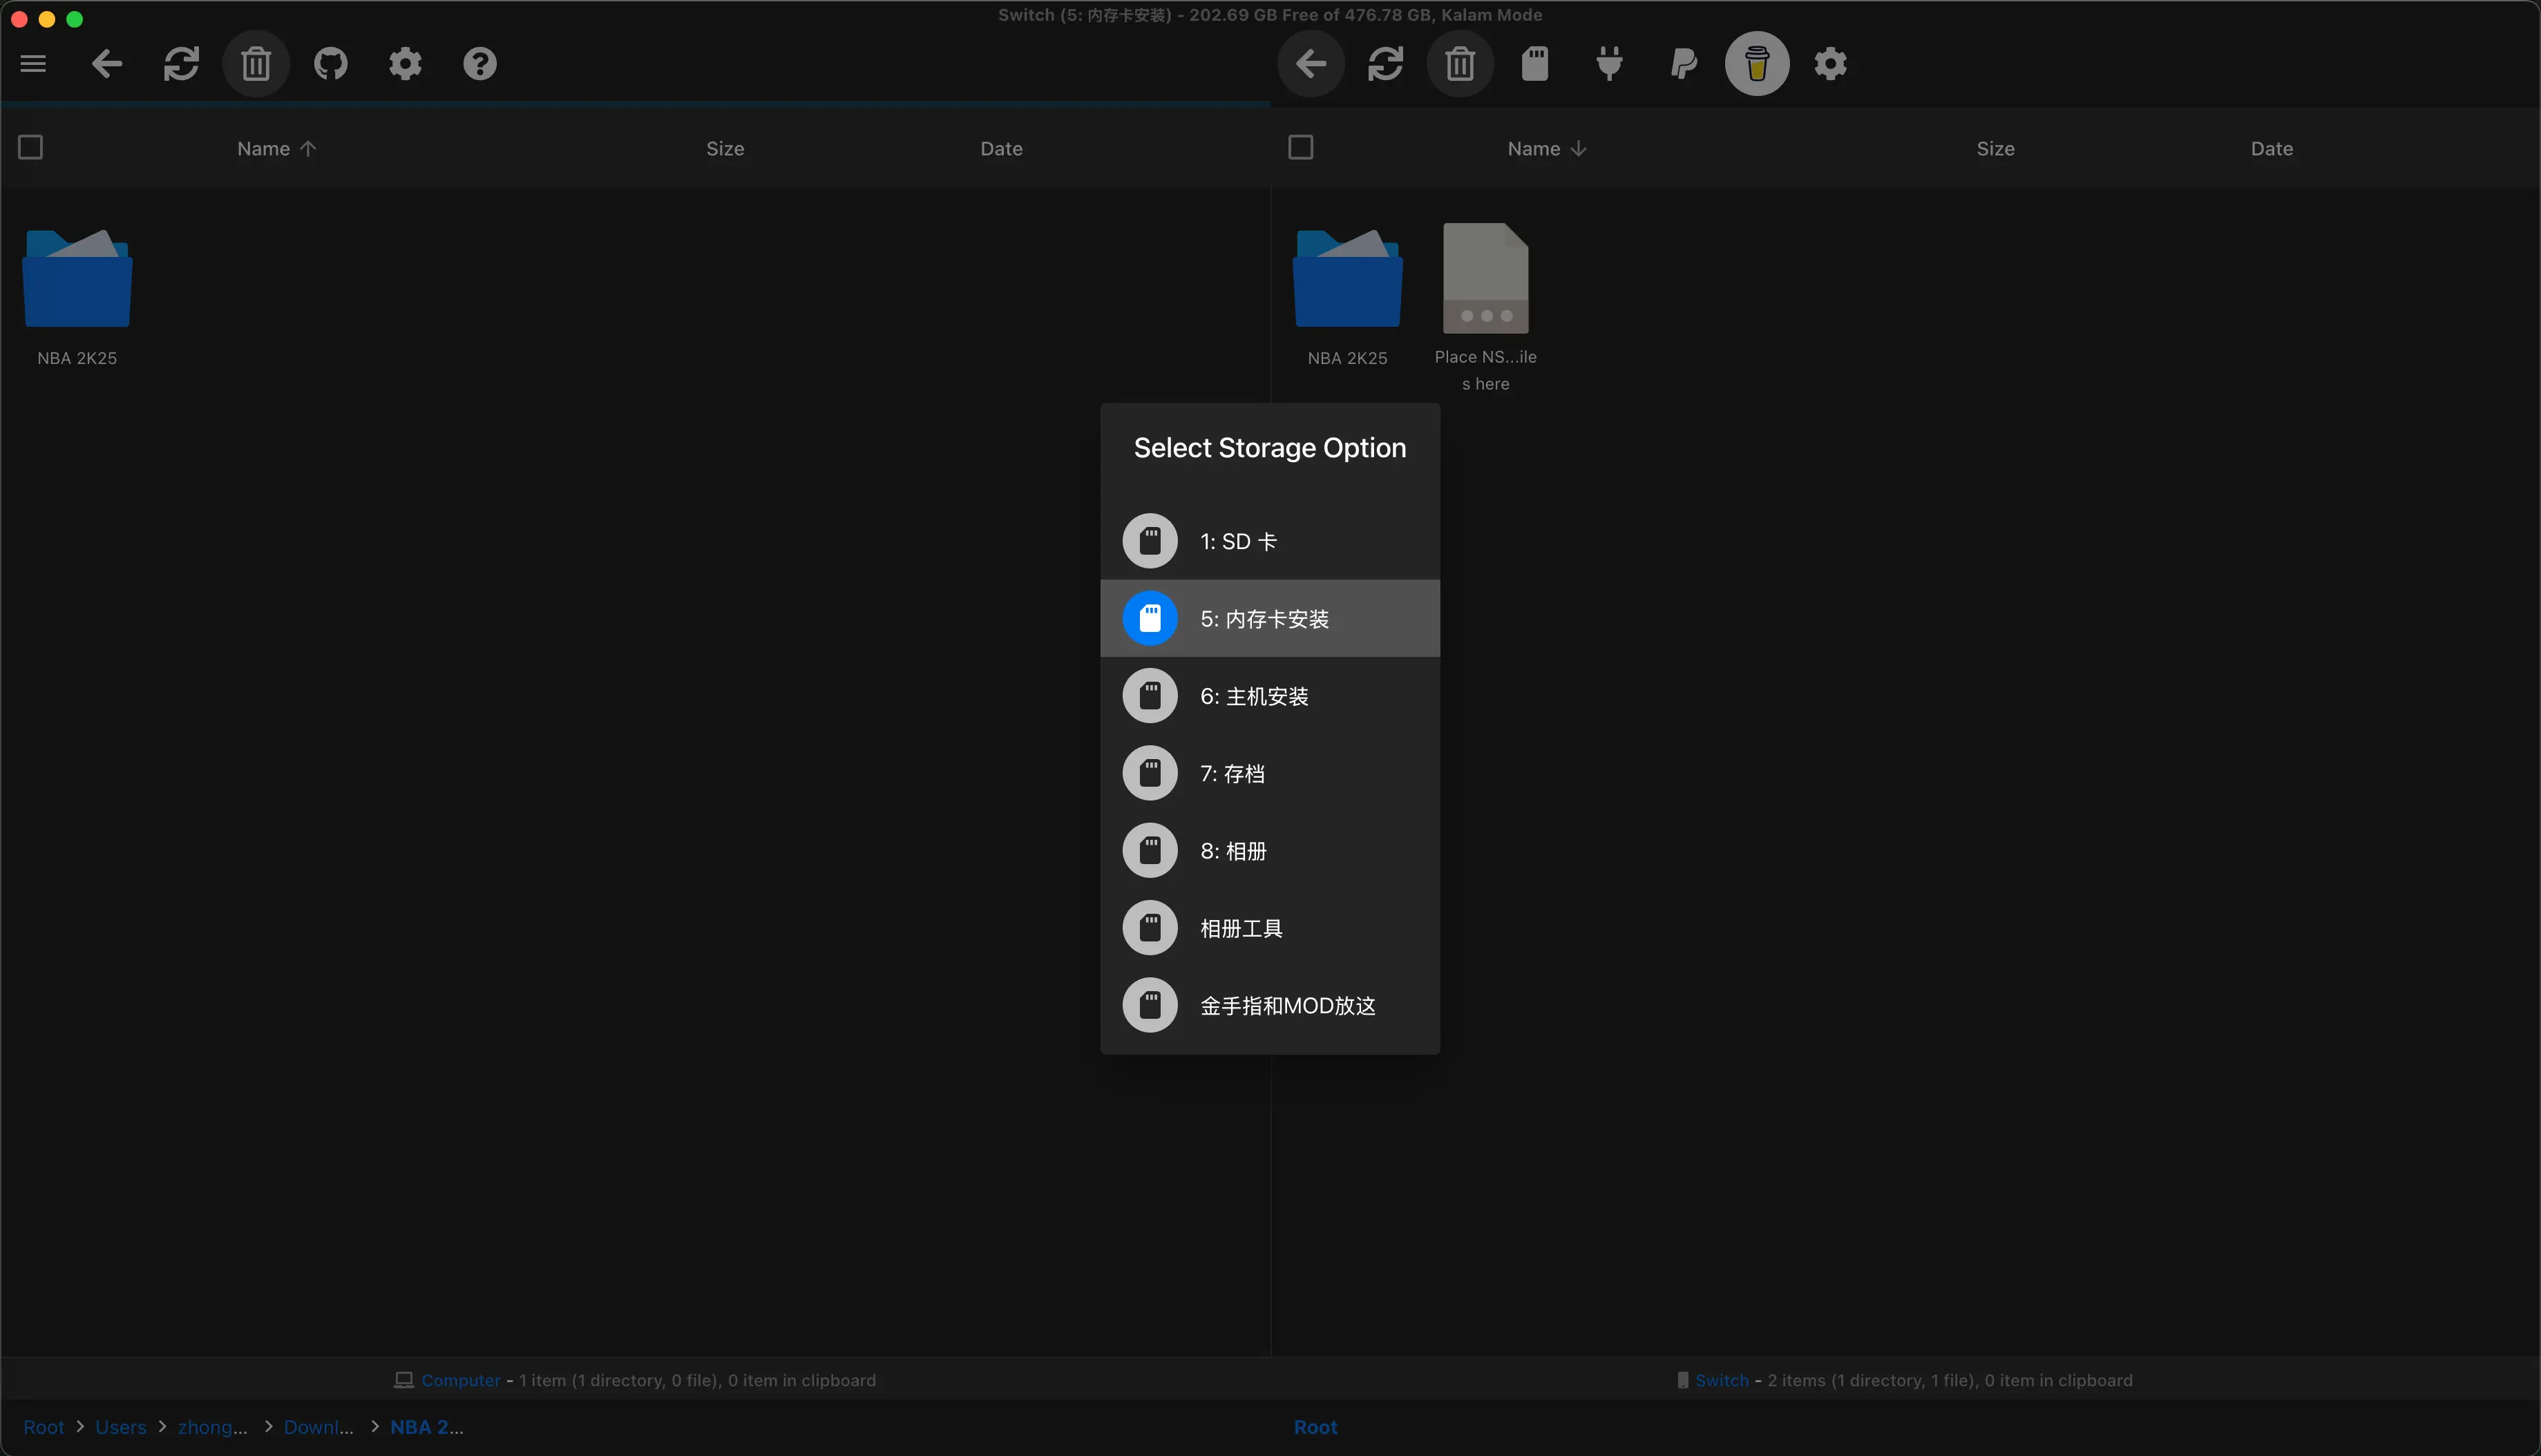Image resolution: width=2541 pixels, height=1456 pixels.
Task: Open settings on the right toolbar
Action: pos(1830,63)
